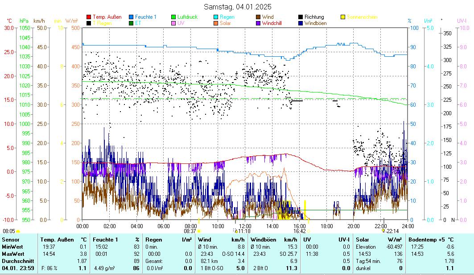Click the chart title Samstag, 04.01.2025
Image resolution: width=474 pixels, height=275 pixels.
pyautogui.click(x=237, y=7)
